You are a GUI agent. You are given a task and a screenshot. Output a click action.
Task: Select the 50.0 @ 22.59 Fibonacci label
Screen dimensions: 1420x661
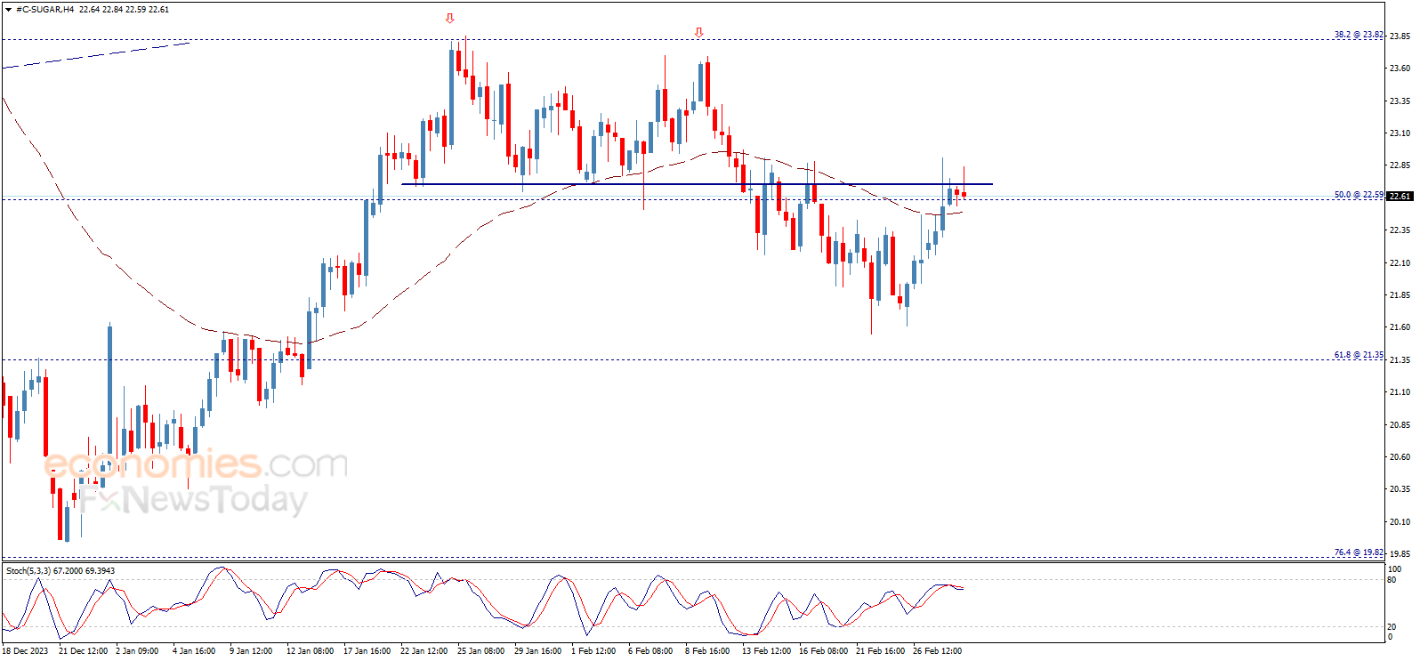click(x=1358, y=195)
